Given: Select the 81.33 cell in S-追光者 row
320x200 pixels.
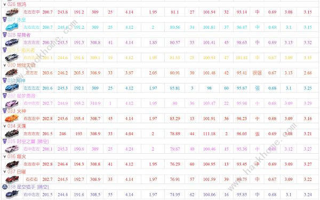Looking at the screenshot, I should coord(175,58).
